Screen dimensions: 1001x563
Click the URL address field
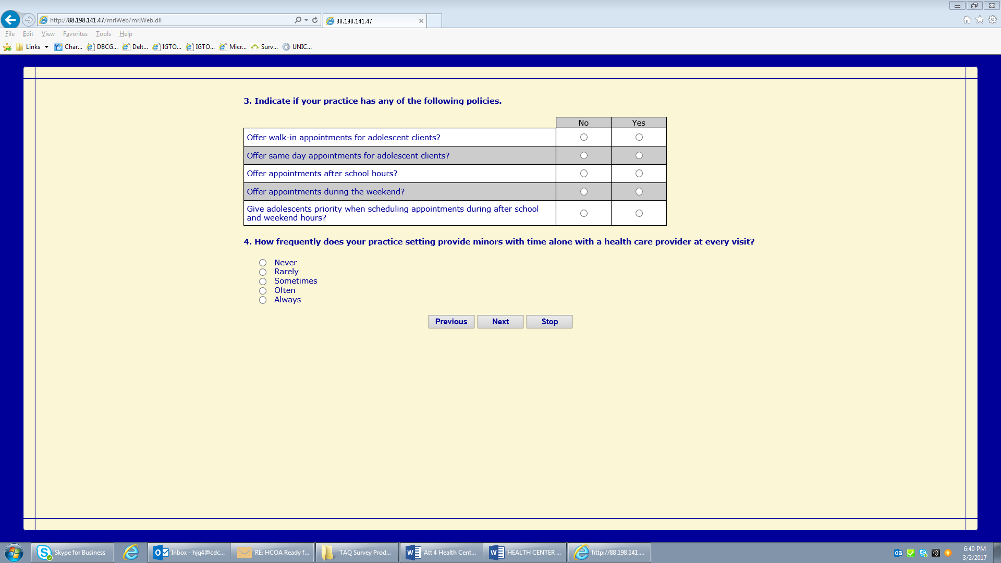pyautogui.click(x=167, y=20)
